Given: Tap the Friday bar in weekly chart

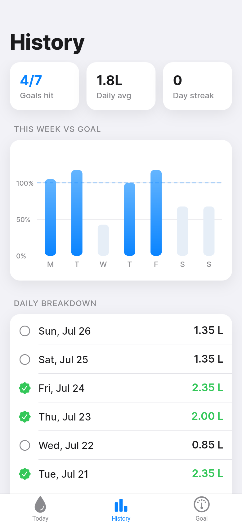Looking at the screenshot, I should tap(156, 213).
